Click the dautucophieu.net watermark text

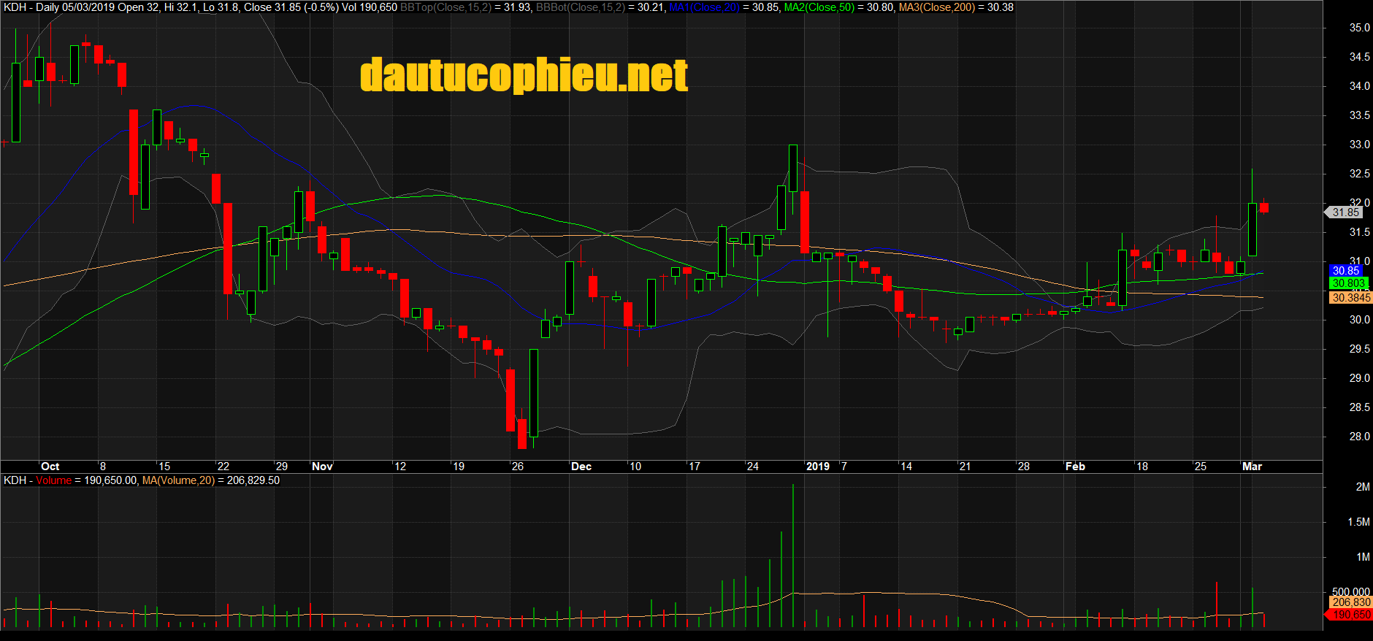(524, 76)
